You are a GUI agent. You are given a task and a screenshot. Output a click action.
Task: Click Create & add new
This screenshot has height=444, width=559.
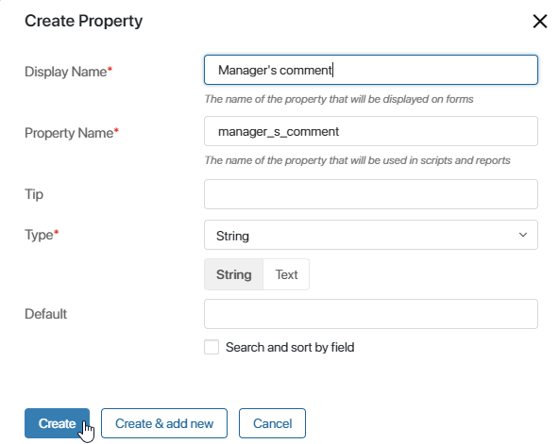click(x=164, y=423)
